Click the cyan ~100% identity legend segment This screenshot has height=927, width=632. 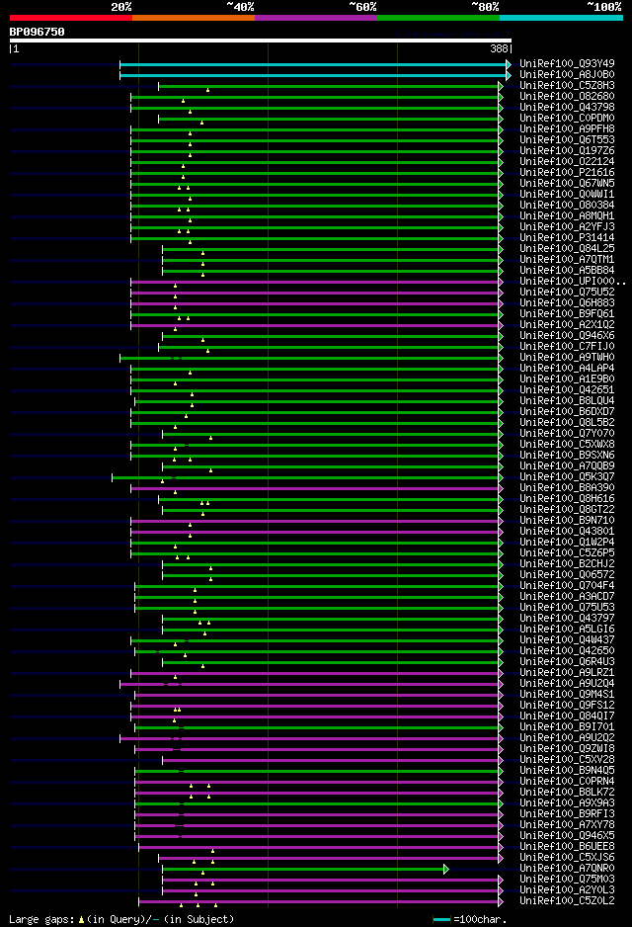(x=561, y=18)
